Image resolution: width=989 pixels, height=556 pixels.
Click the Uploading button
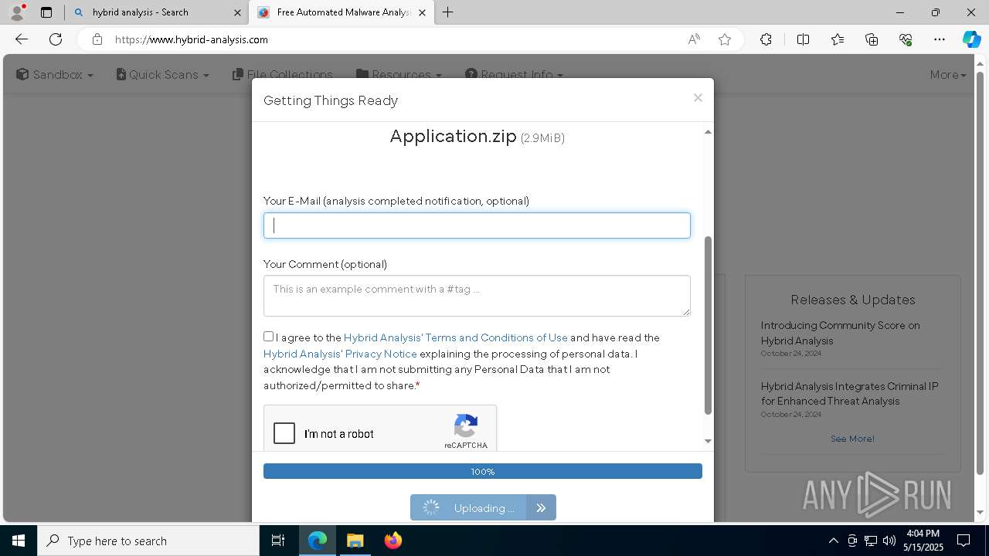(468, 507)
